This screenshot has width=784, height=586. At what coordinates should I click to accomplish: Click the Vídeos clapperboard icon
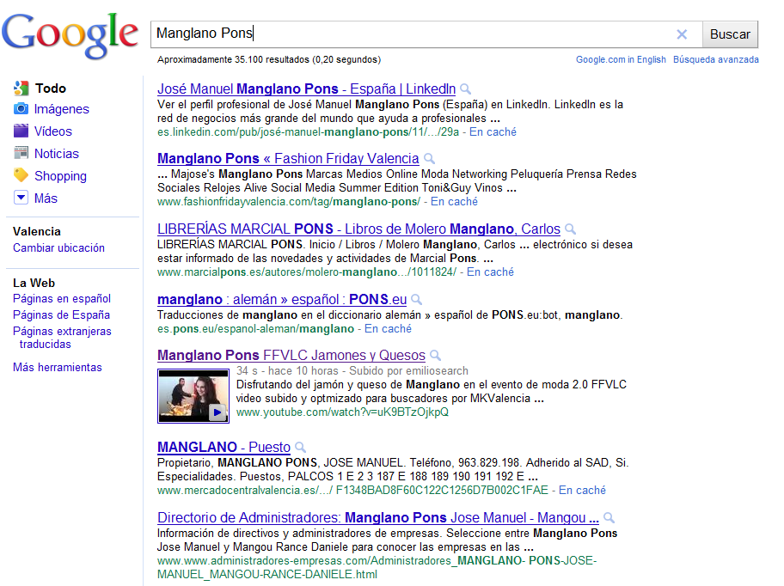[21, 131]
